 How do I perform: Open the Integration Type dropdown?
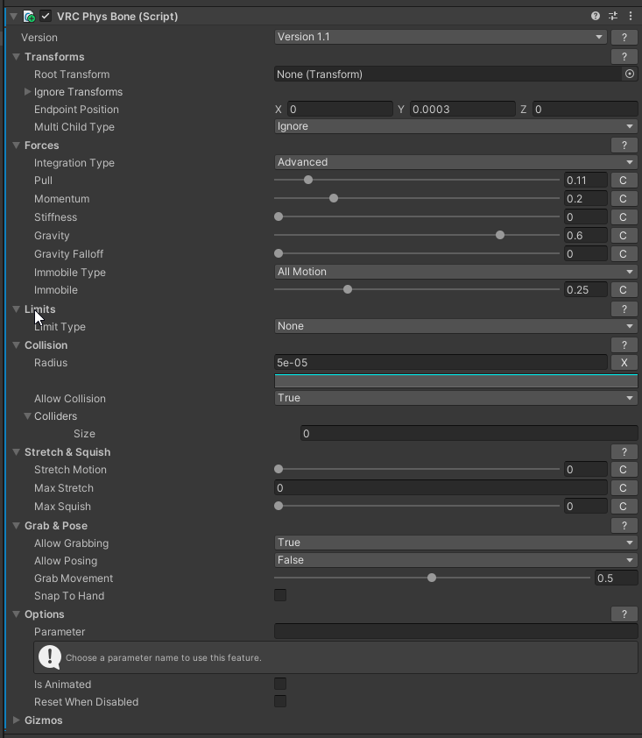[455, 162]
